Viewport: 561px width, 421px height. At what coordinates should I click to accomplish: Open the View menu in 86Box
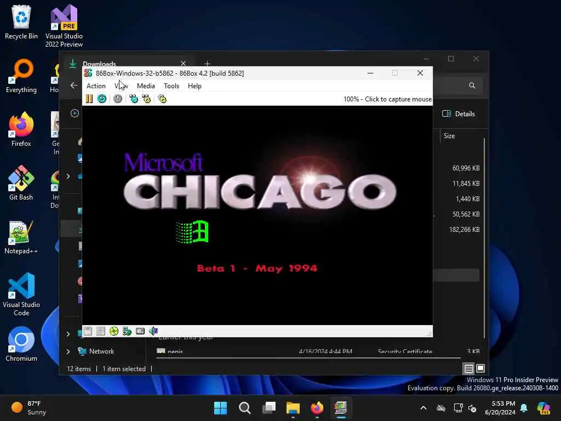[121, 86]
